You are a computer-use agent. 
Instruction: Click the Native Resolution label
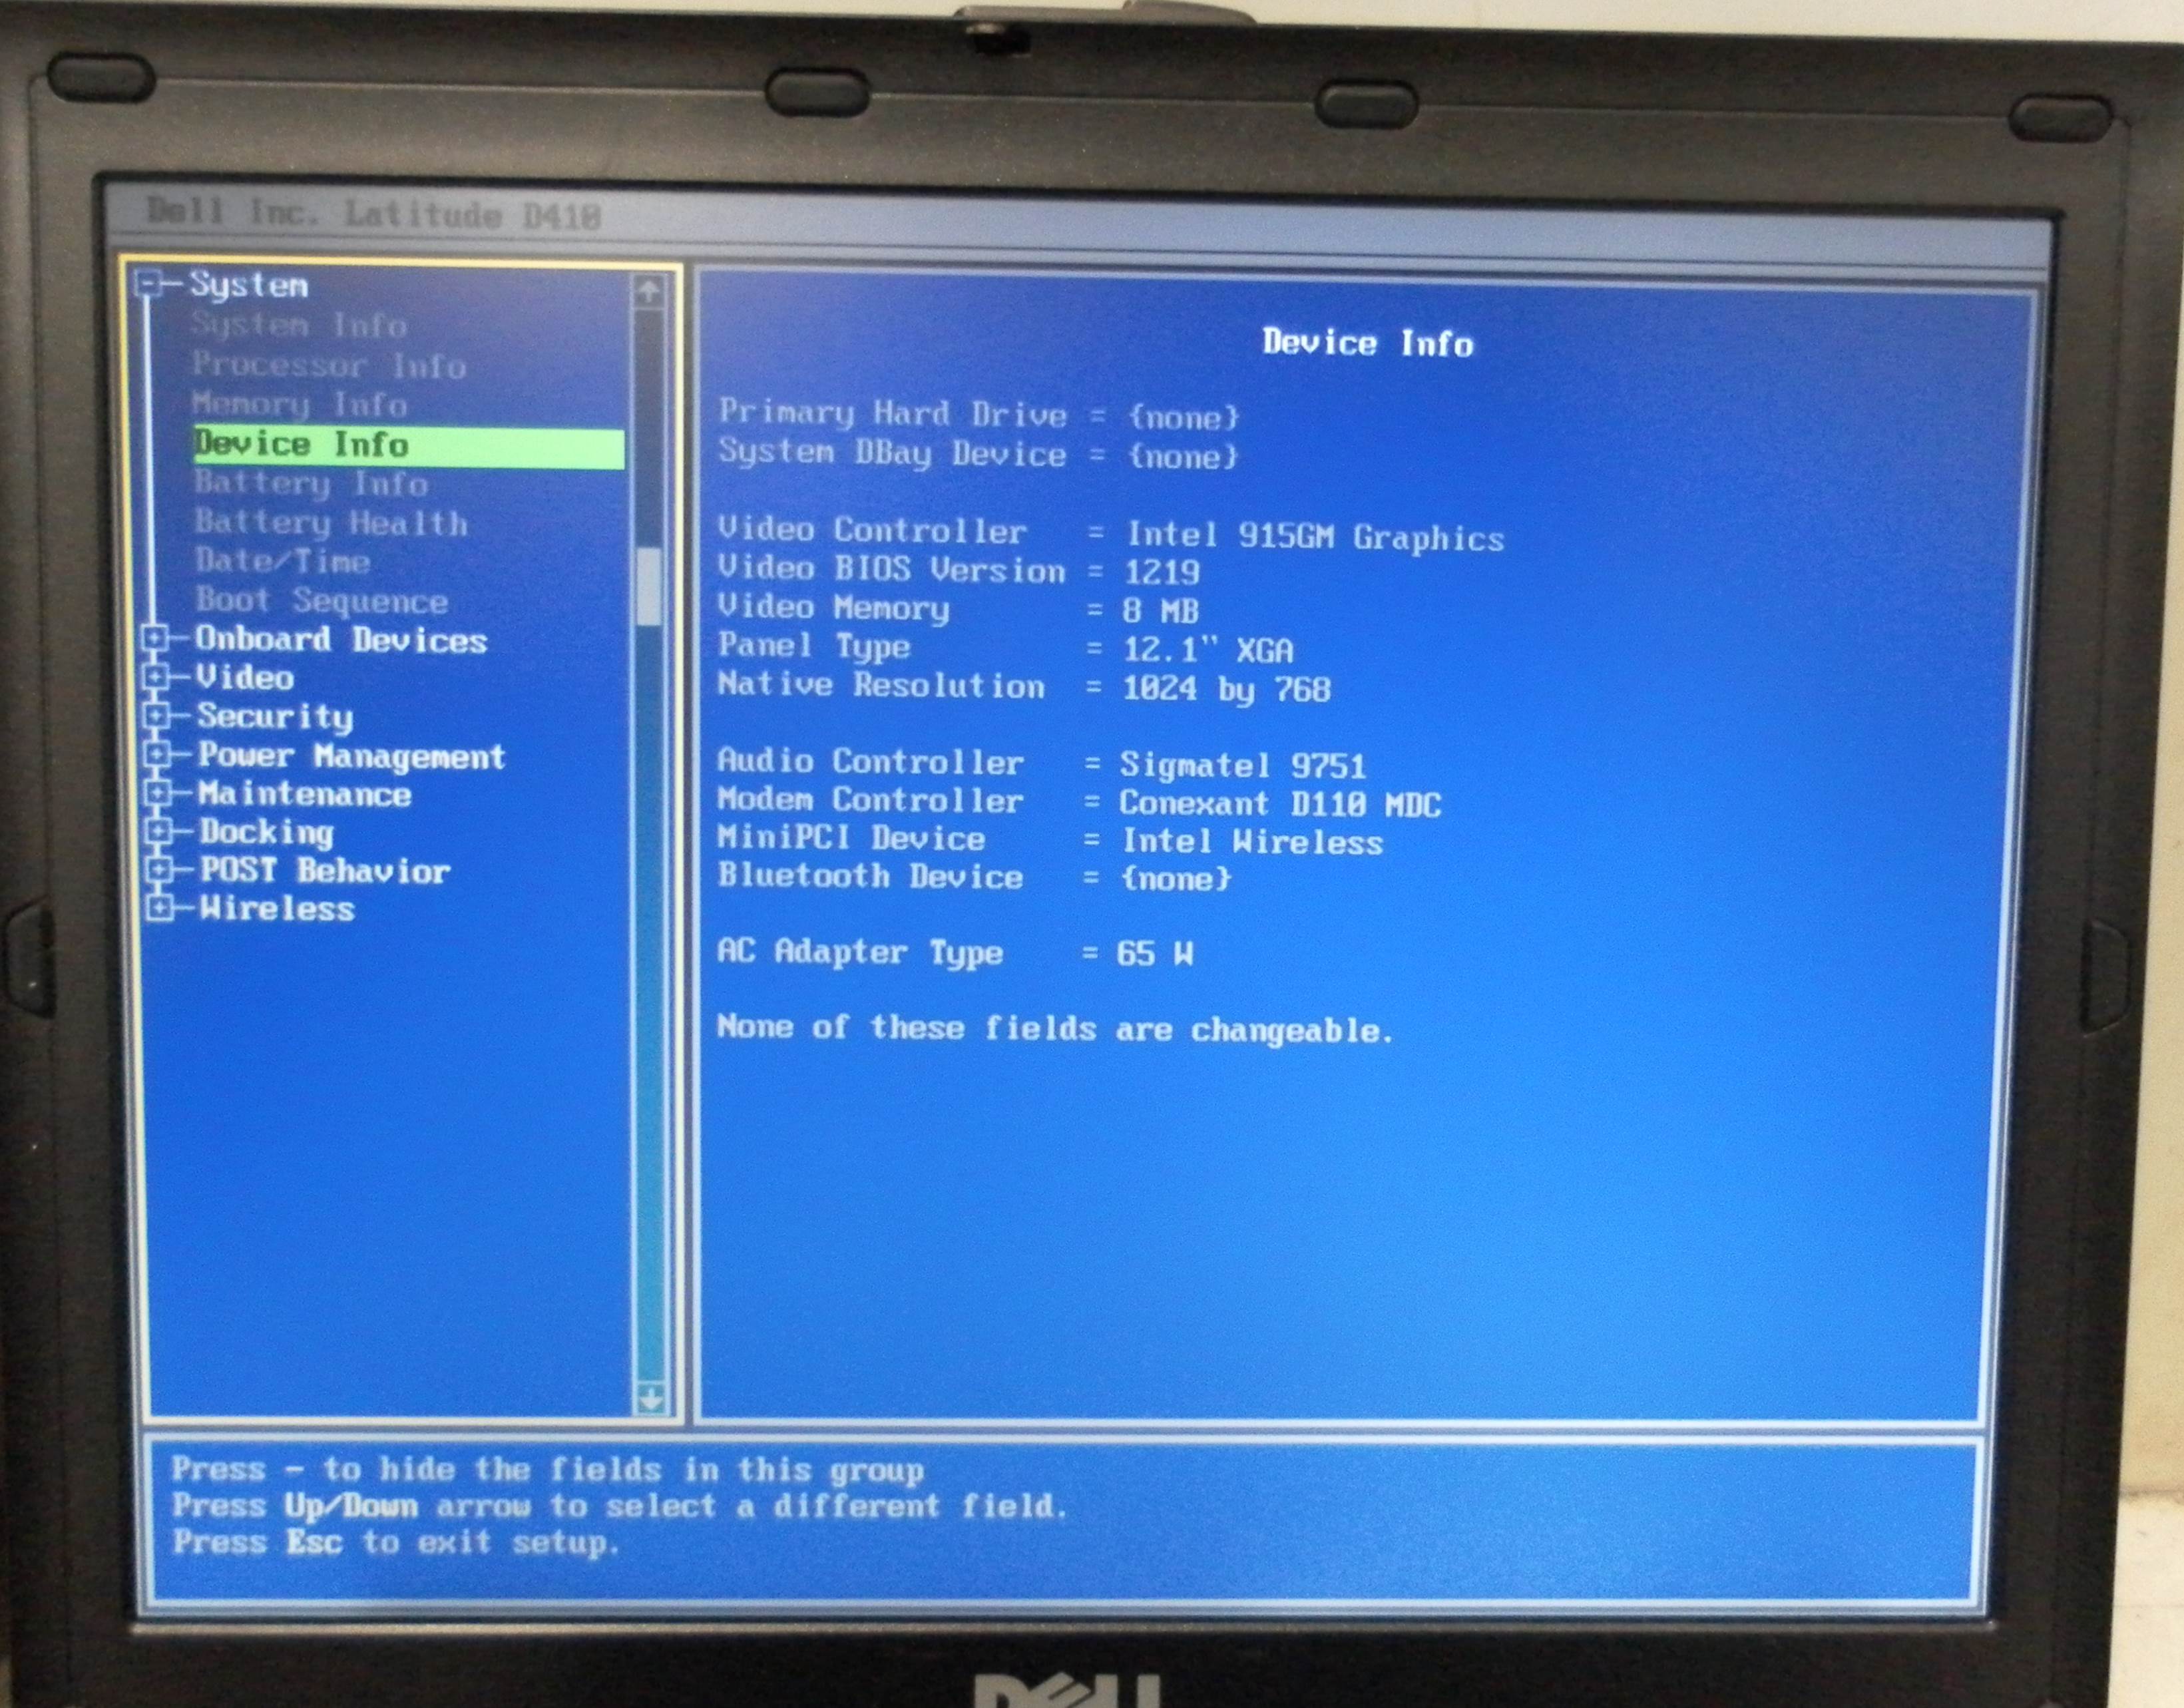(881, 686)
